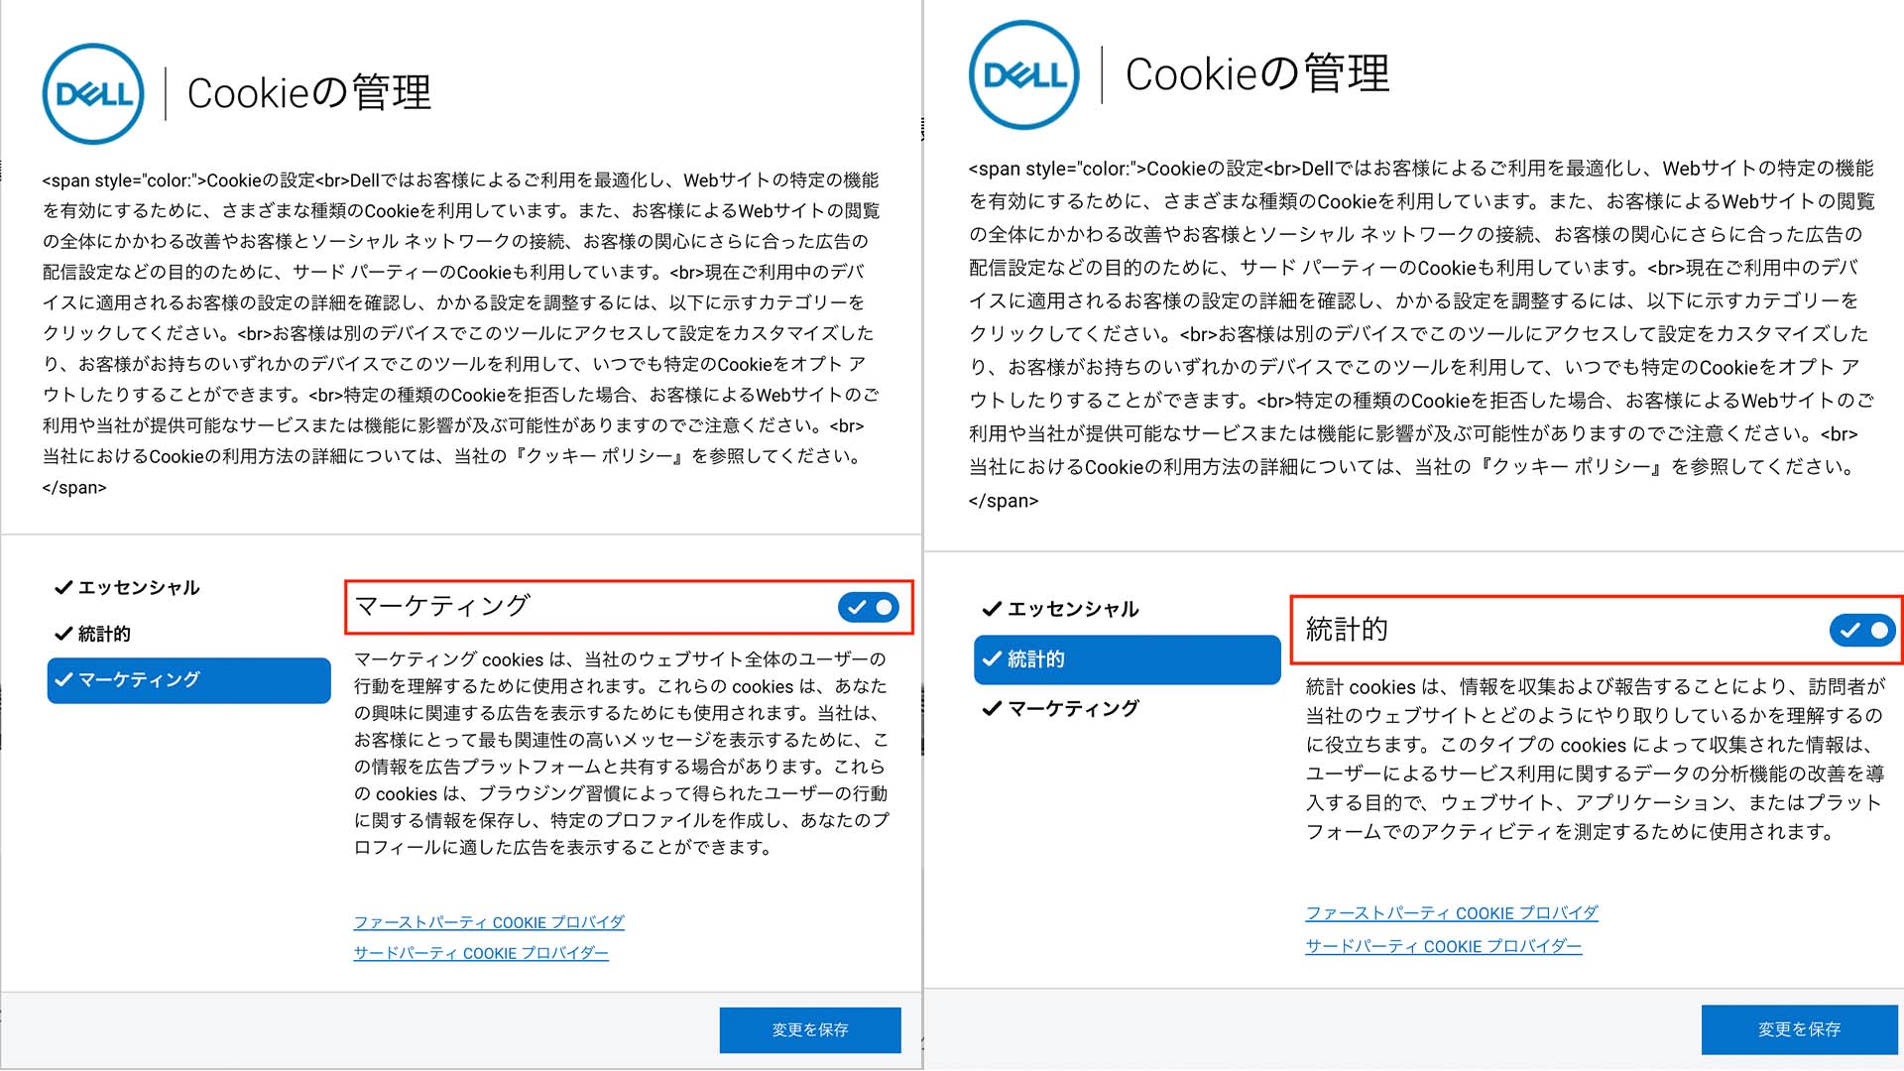Click 変更を保存 button in right panel

coord(1799,1029)
